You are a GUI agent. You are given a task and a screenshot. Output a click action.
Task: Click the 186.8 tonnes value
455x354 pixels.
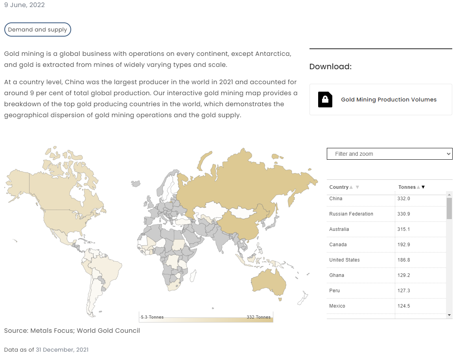tap(403, 260)
